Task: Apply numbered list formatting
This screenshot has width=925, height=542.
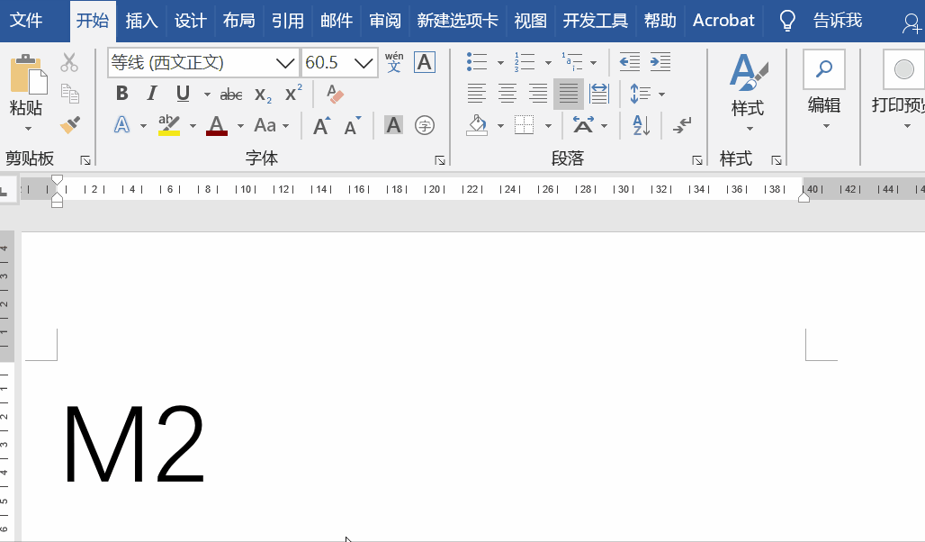Action: pos(525,62)
